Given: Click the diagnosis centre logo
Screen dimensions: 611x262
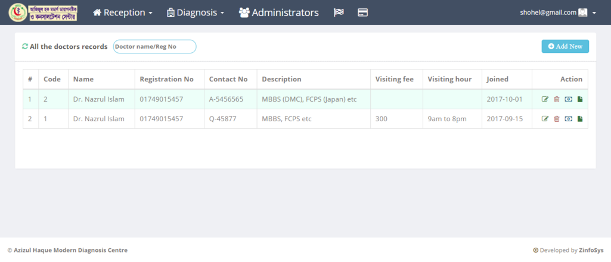Looking at the screenshot, I should pos(42,12).
